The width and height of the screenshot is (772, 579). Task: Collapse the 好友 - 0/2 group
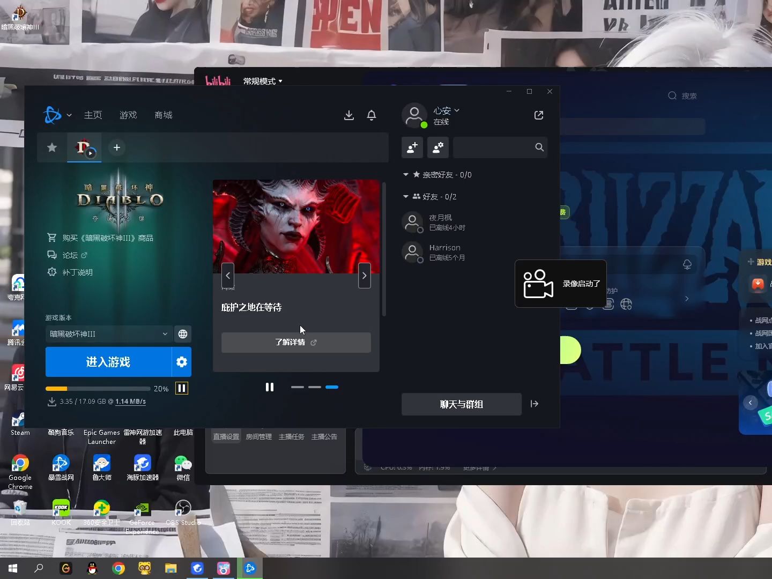coord(406,197)
